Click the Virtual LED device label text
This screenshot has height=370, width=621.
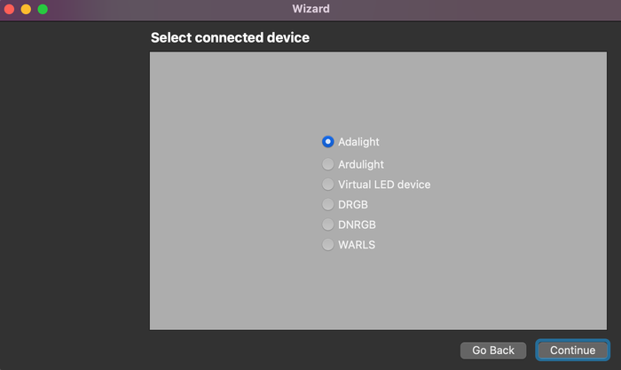point(384,185)
